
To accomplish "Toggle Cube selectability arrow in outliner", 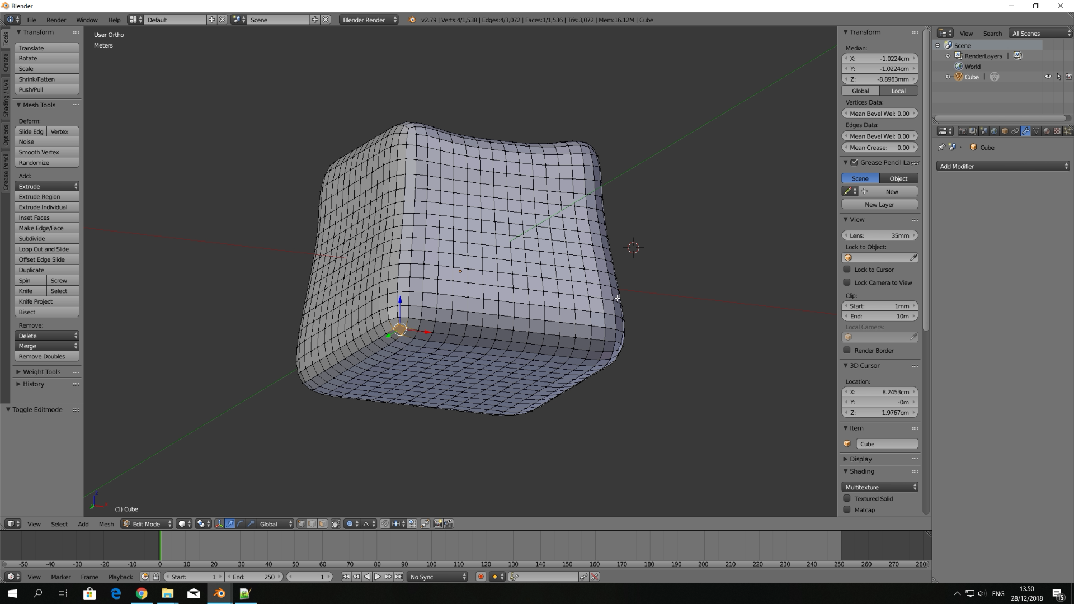I will coord(1058,77).
